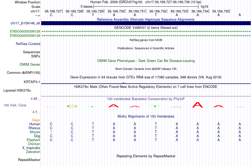Click the RefSeq genes from NCBI title
This screenshot has width=251, height=166.
146,40
